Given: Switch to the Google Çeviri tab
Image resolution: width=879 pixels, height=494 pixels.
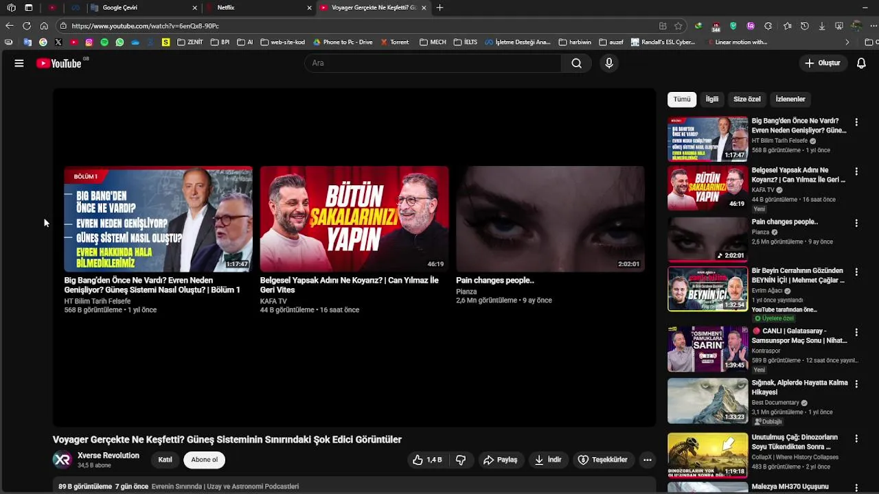Looking at the screenshot, I should click(143, 8).
